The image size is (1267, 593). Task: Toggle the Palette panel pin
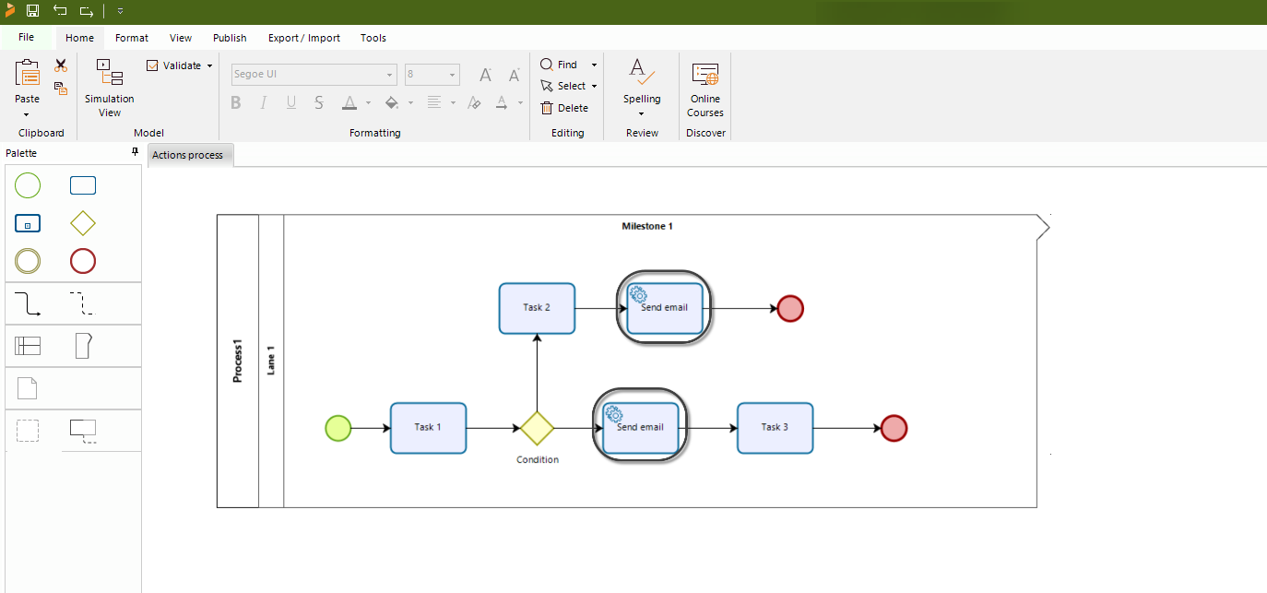pyautogui.click(x=135, y=152)
